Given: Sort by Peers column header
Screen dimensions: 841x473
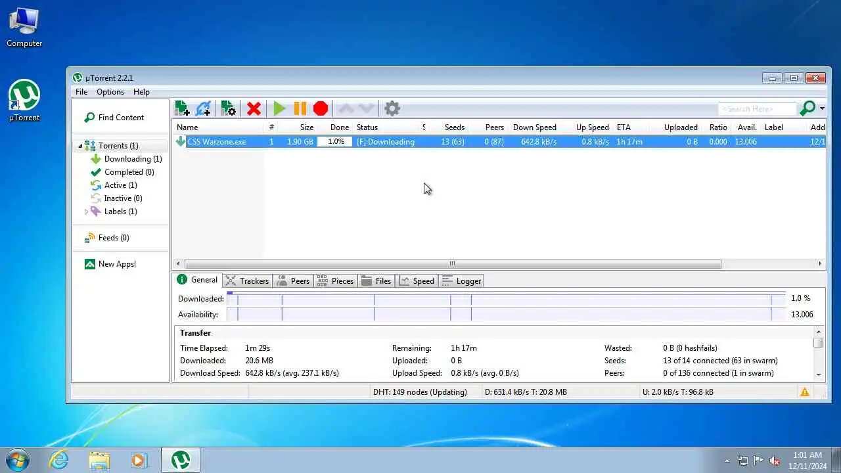Looking at the screenshot, I should [488, 127].
